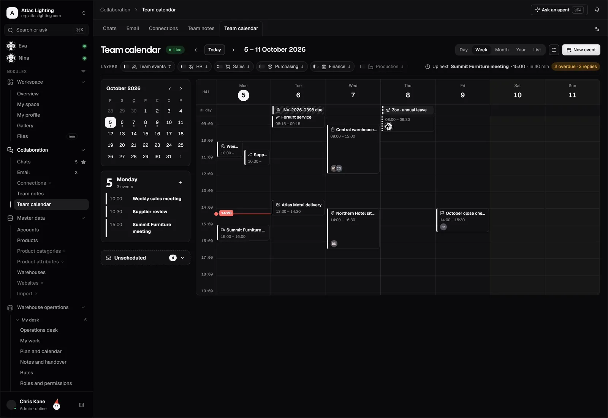The image size is (608, 418).
Task: Go to previous month in mini calendar
Action: click(x=169, y=89)
